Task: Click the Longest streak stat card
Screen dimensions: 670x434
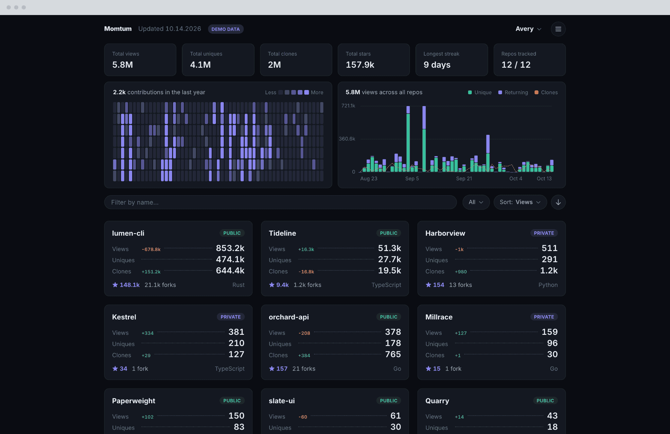Action: pos(452,60)
